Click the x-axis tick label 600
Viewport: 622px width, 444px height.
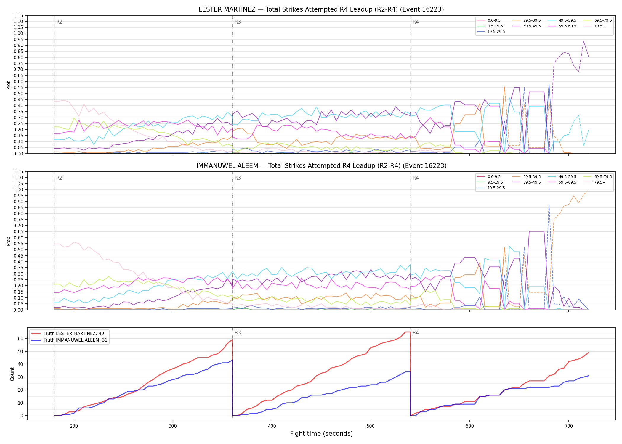(470, 426)
